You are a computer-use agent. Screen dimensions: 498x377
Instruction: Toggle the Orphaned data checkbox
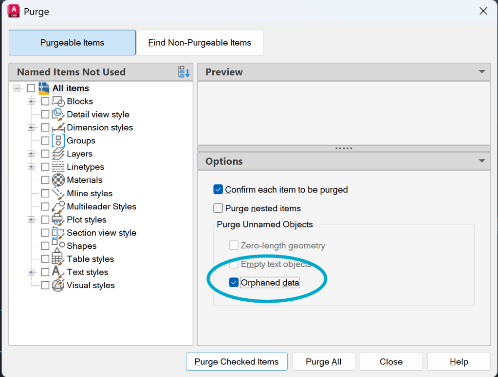click(x=234, y=283)
